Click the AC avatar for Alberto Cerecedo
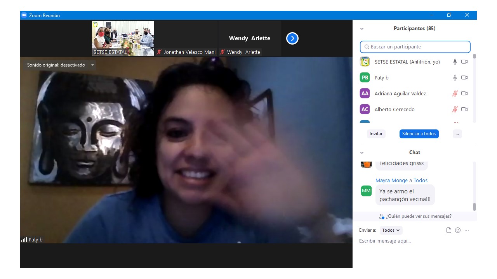 tap(365, 109)
